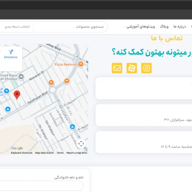Toggle fullscreen map view button
The height and width of the screenshot is (192, 192).
pyautogui.click(x=81, y=144)
